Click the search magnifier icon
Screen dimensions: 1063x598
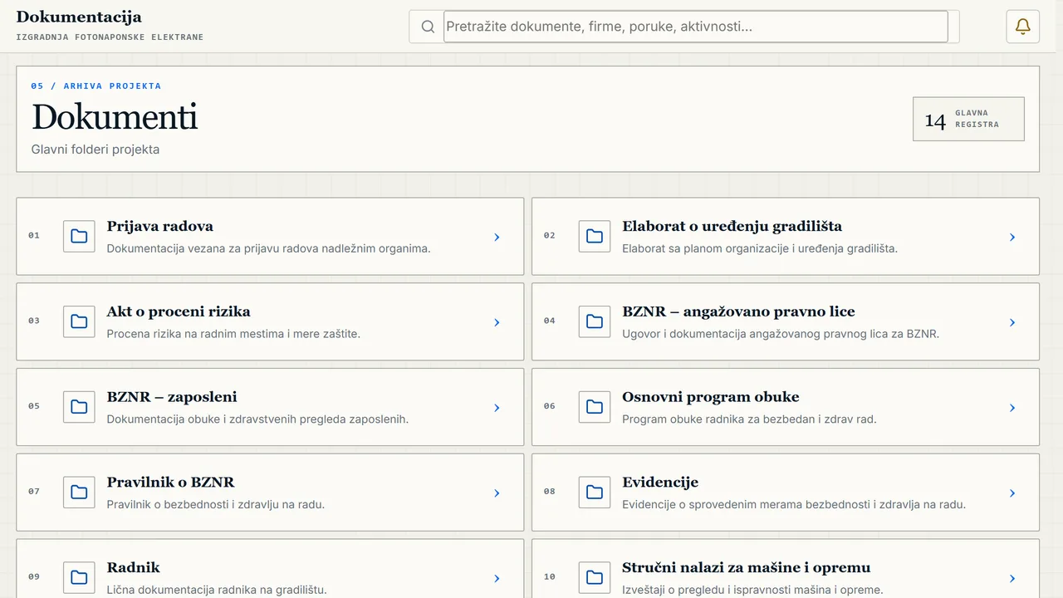(x=428, y=27)
